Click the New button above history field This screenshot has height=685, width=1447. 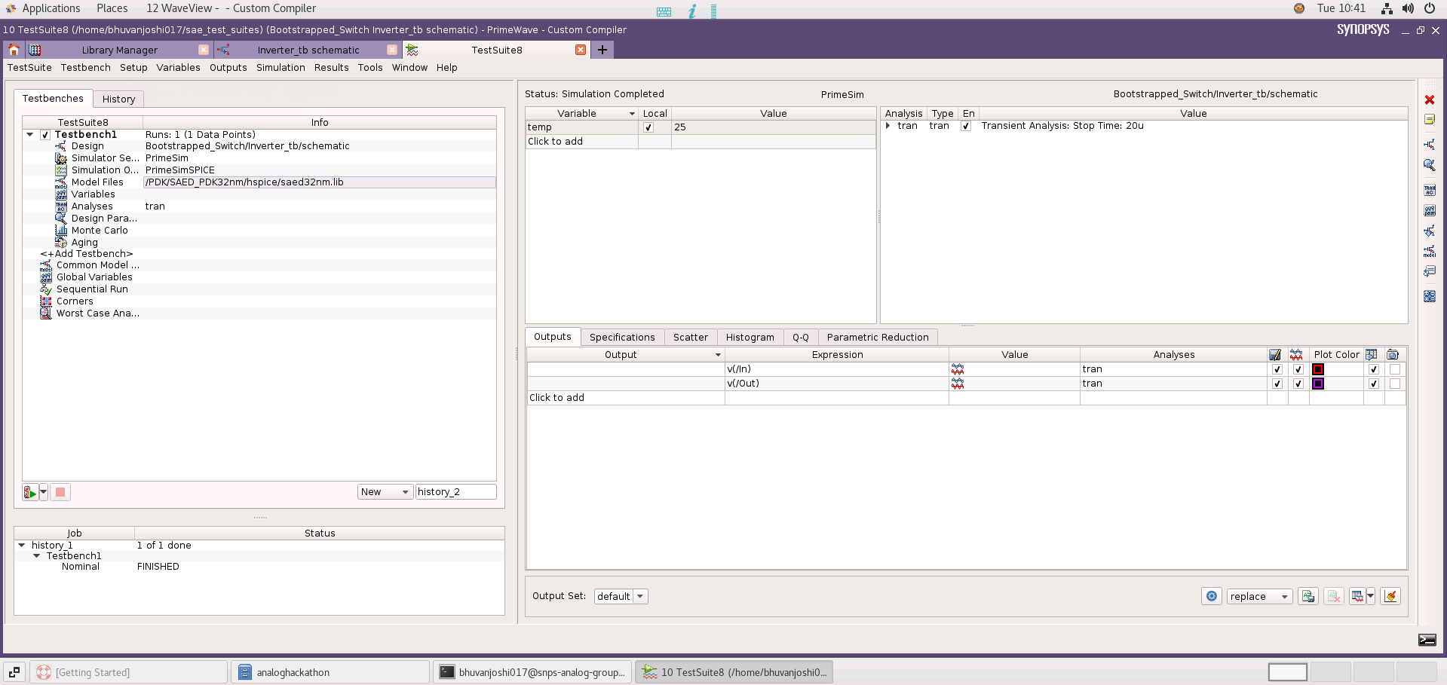coord(385,491)
